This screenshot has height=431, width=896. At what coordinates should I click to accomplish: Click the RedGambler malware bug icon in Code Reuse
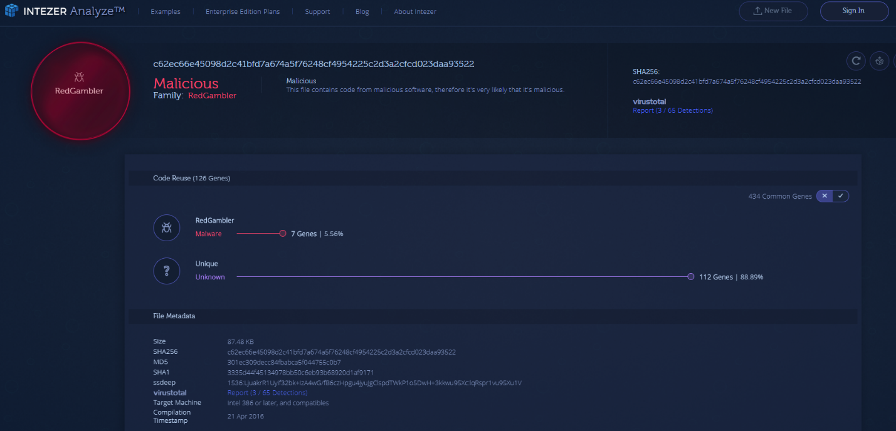167,228
